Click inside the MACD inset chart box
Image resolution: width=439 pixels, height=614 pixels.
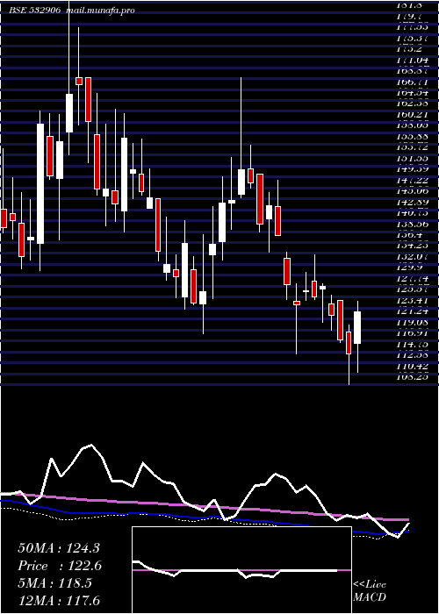[241, 570]
